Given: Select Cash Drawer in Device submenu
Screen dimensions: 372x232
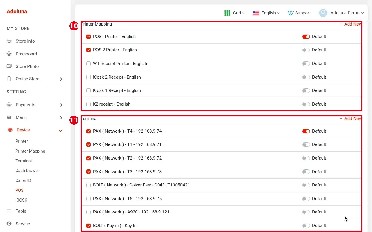Looking at the screenshot, I should tap(27, 171).
